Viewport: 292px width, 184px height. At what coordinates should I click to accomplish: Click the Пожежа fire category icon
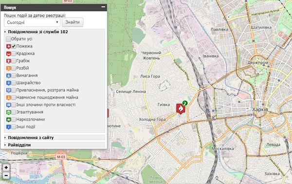(x=9, y=46)
